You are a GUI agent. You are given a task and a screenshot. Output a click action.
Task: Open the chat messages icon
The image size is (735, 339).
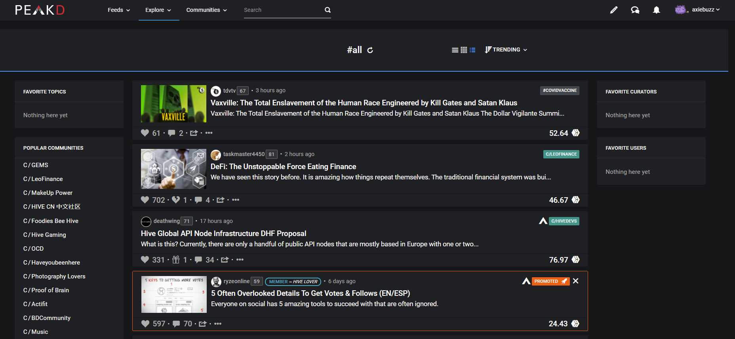click(x=635, y=10)
